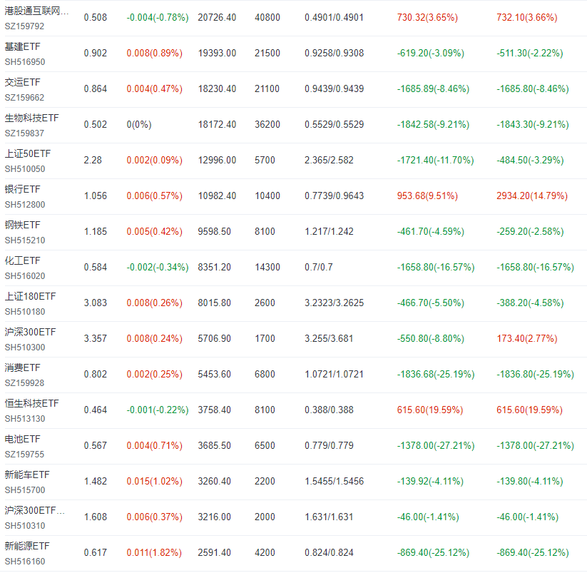Viewport: 587px width, 573px height.
Task: Select 沪深300ETF… above code SH510310
Action: (x=34, y=510)
